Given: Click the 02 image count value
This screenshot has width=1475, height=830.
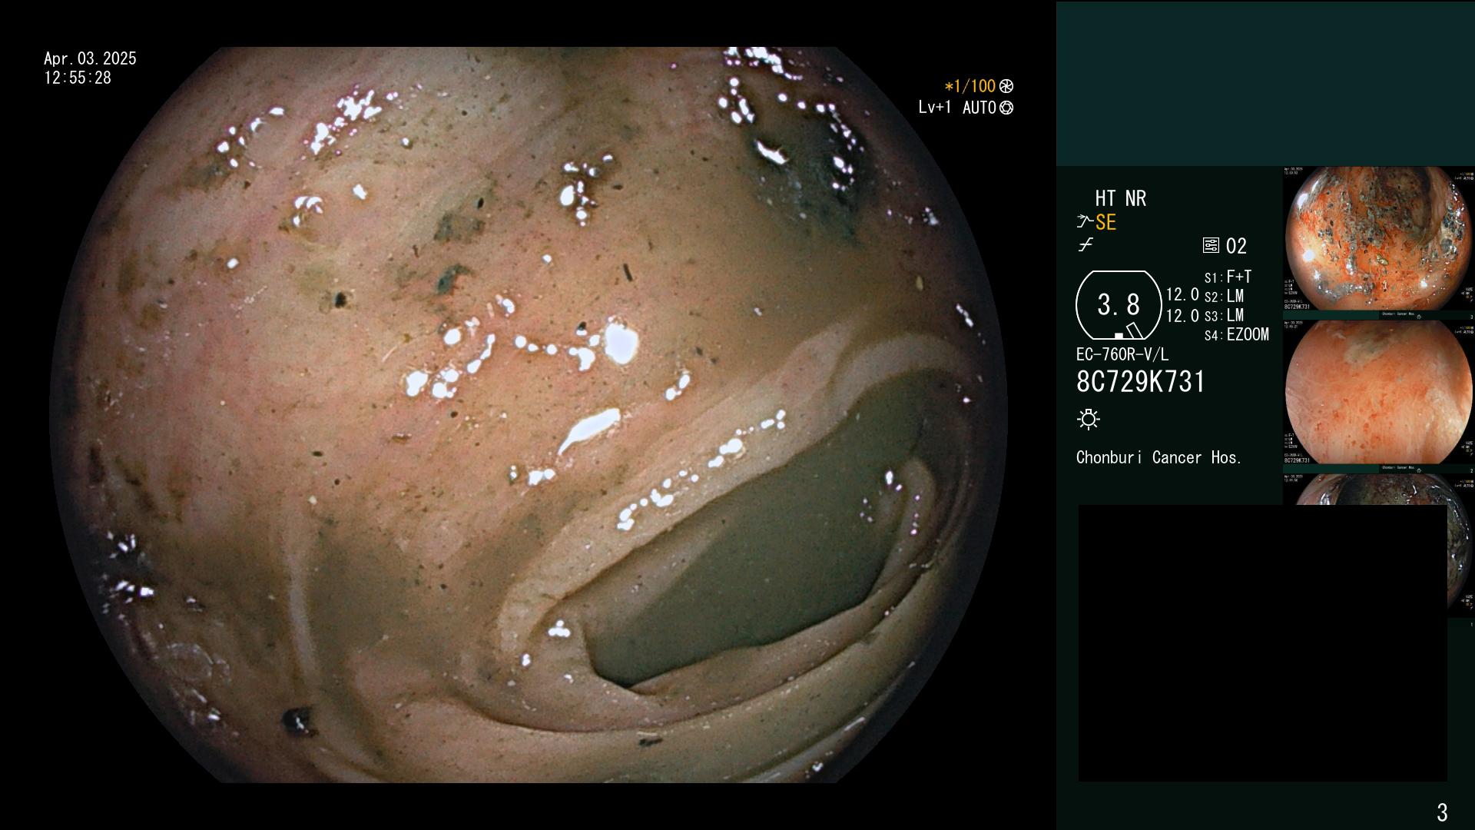Looking at the screenshot, I should pos(1236,246).
